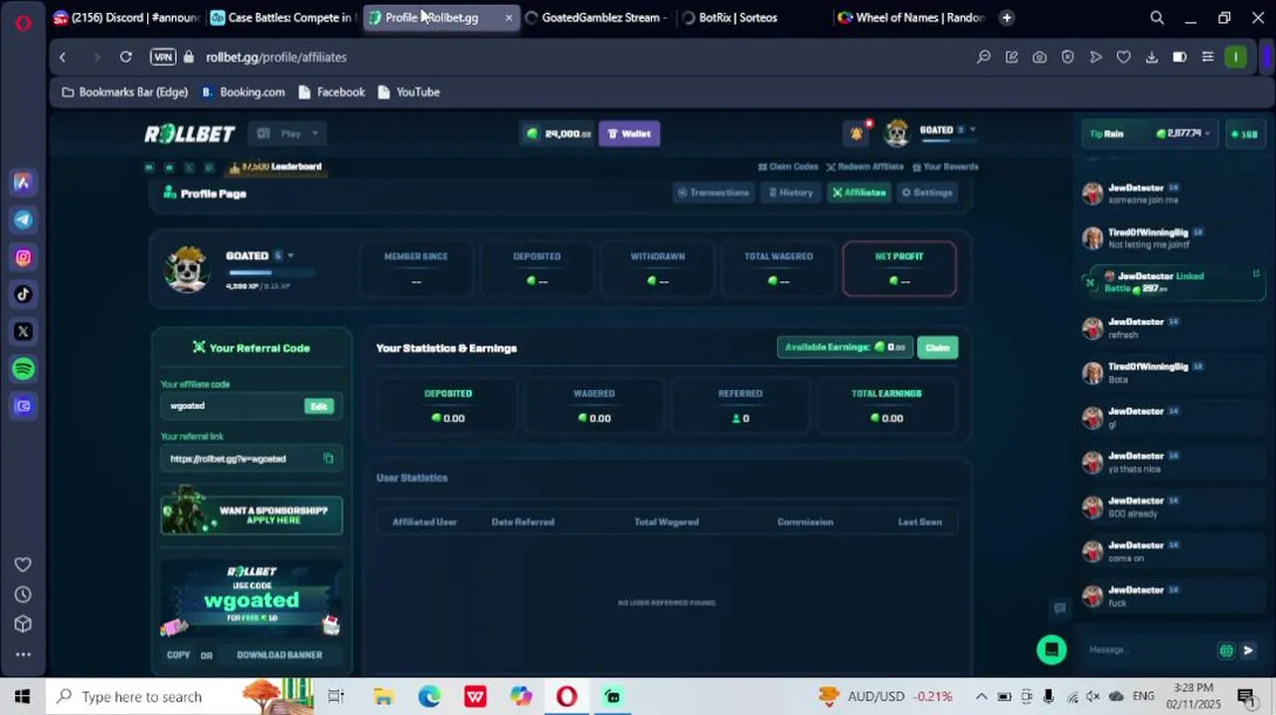
Task: Switch to the Wheel of Names tab
Action: 910,18
